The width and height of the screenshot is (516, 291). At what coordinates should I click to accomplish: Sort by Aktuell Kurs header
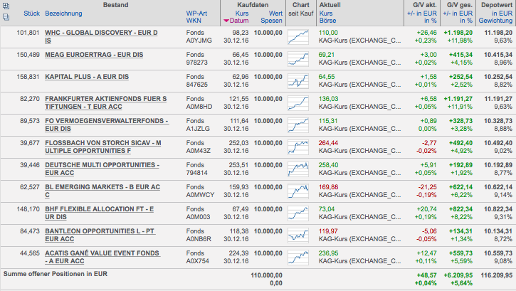pos(326,14)
